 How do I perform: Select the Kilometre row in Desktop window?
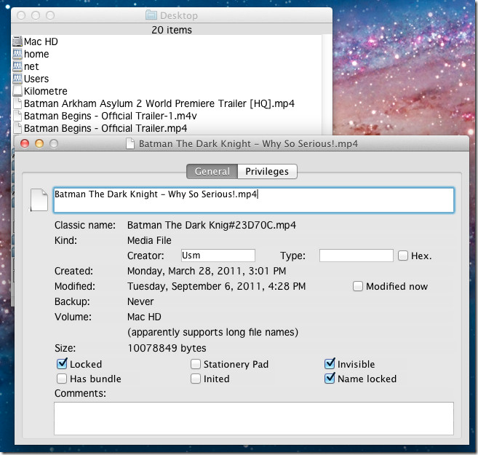tap(167, 91)
